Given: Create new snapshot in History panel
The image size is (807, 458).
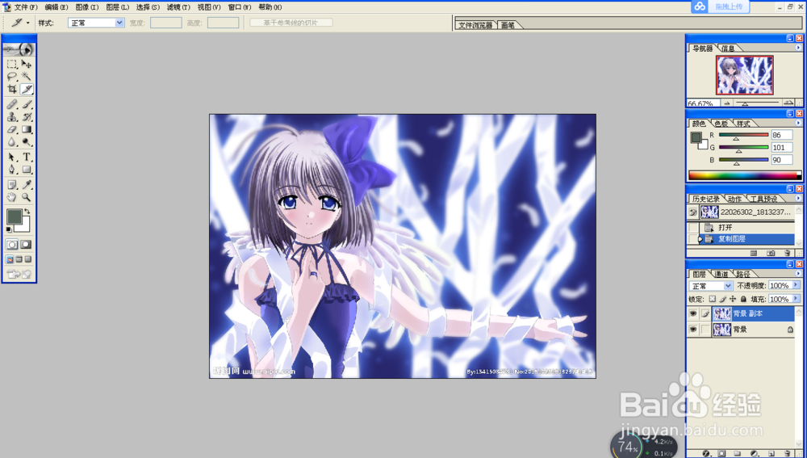Looking at the screenshot, I should (x=771, y=253).
